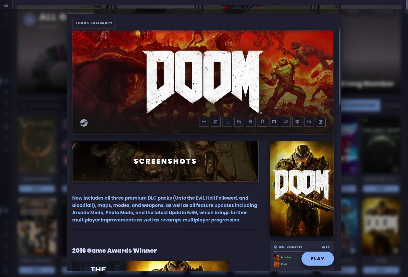Viewport: 408px width, 277px height.
Task: Click the achievements progress bar
Action: 302,252
